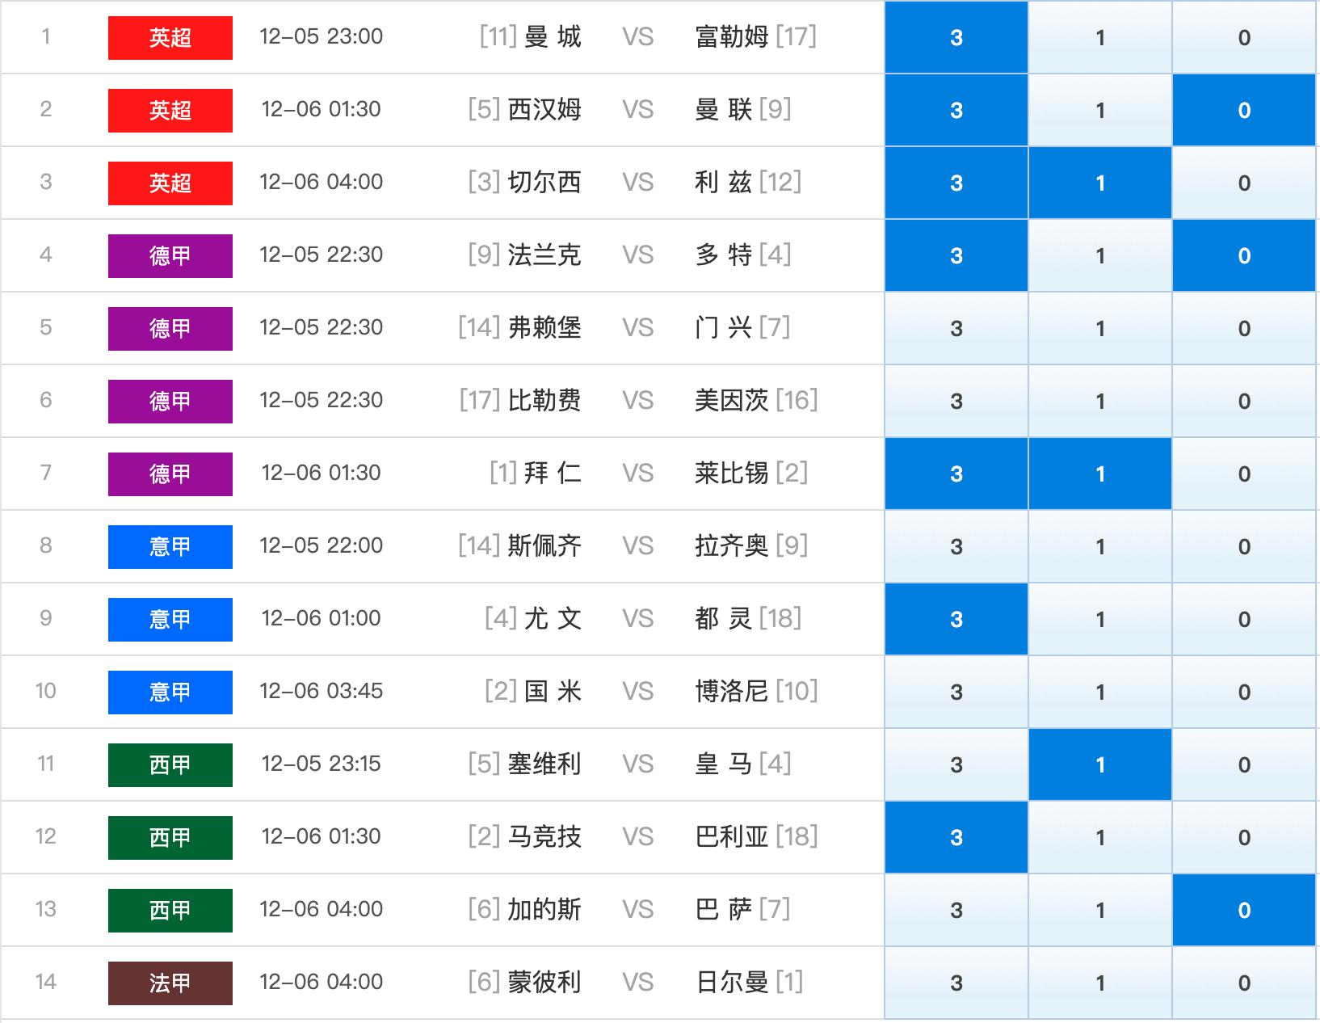Viewport: 1320px width, 1023px height.
Task: Select draw 1 for 尤文 vs 都灵
Action: [1100, 619]
